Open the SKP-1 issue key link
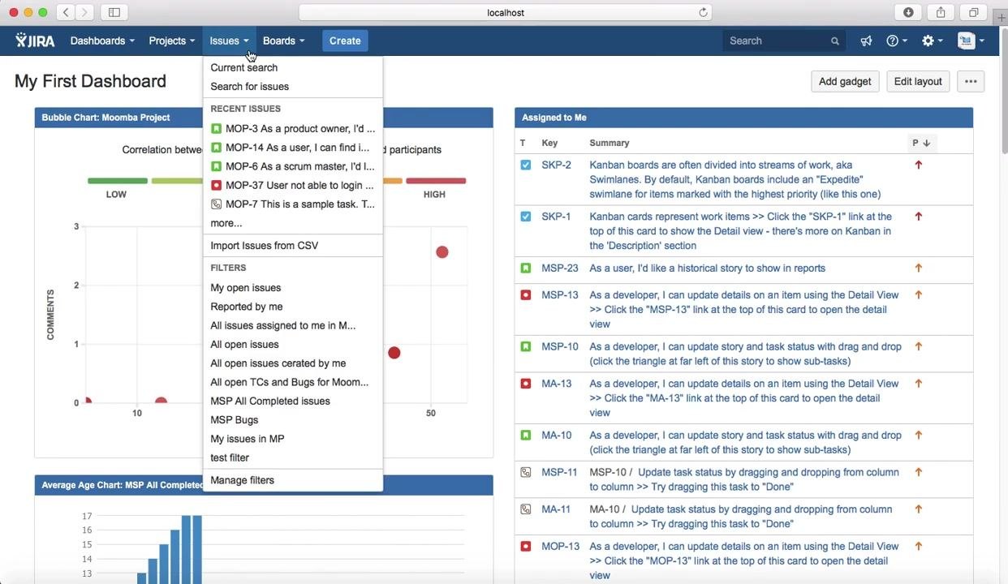 pyautogui.click(x=556, y=217)
